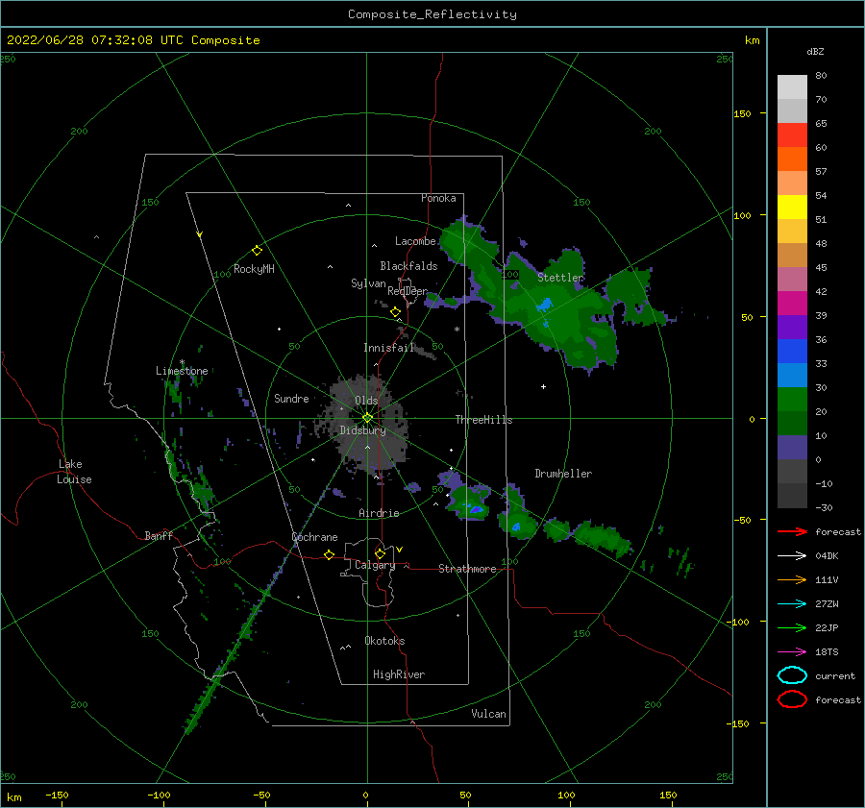Click the red forecast arrow in the legend
Screen dimensions: 865x808
792,531
